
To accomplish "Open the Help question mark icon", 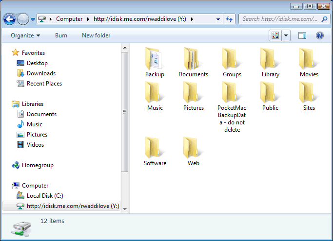I will click(320, 35).
